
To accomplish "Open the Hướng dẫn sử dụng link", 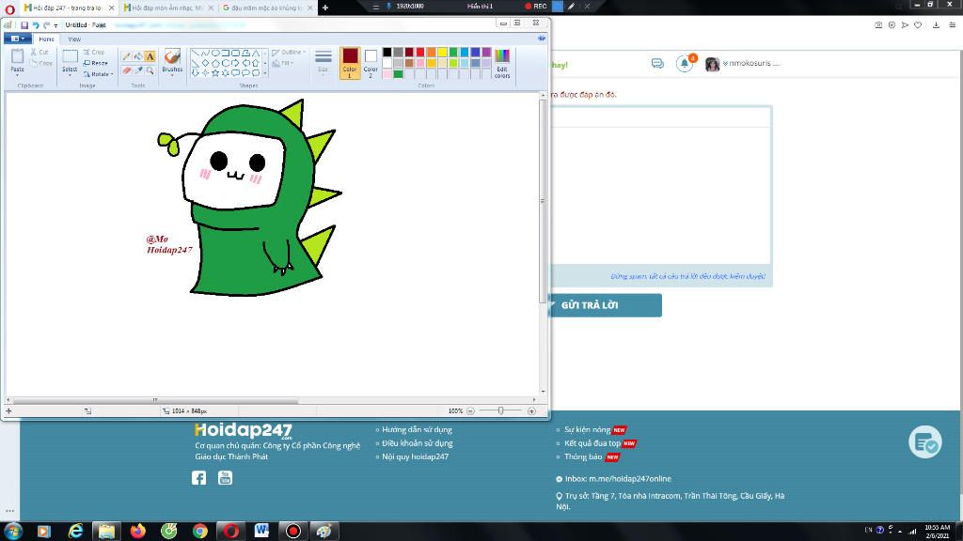I will click(x=417, y=429).
